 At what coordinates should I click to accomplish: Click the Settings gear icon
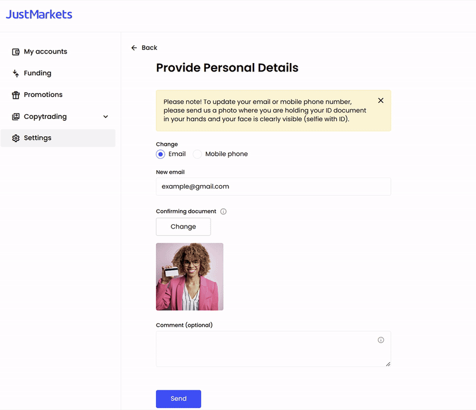click(16, 138)
